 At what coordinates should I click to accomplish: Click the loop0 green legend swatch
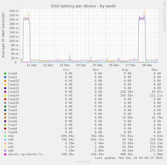[x=5, y=73]
